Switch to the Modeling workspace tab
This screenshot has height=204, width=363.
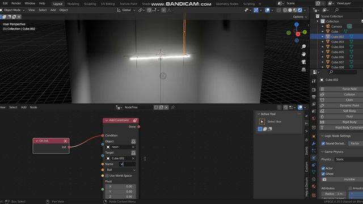click(73, 4)
